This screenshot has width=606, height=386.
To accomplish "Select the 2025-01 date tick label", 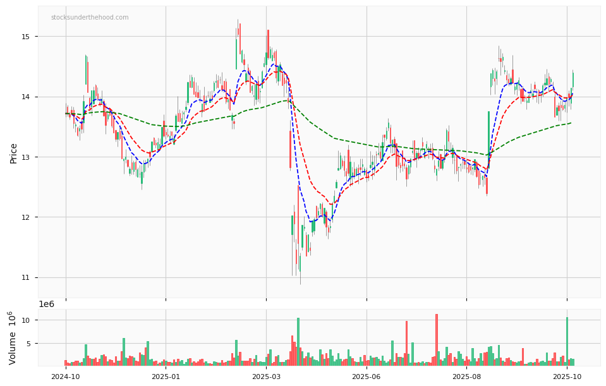I will tap(166, 377).
